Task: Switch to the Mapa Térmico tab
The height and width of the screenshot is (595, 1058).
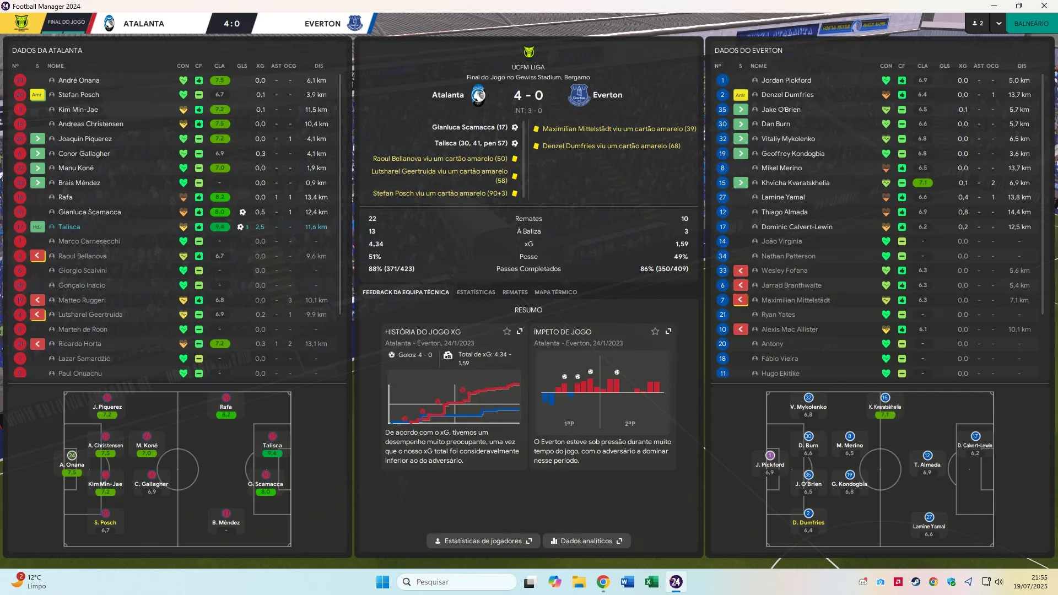Action: [555, 293]
